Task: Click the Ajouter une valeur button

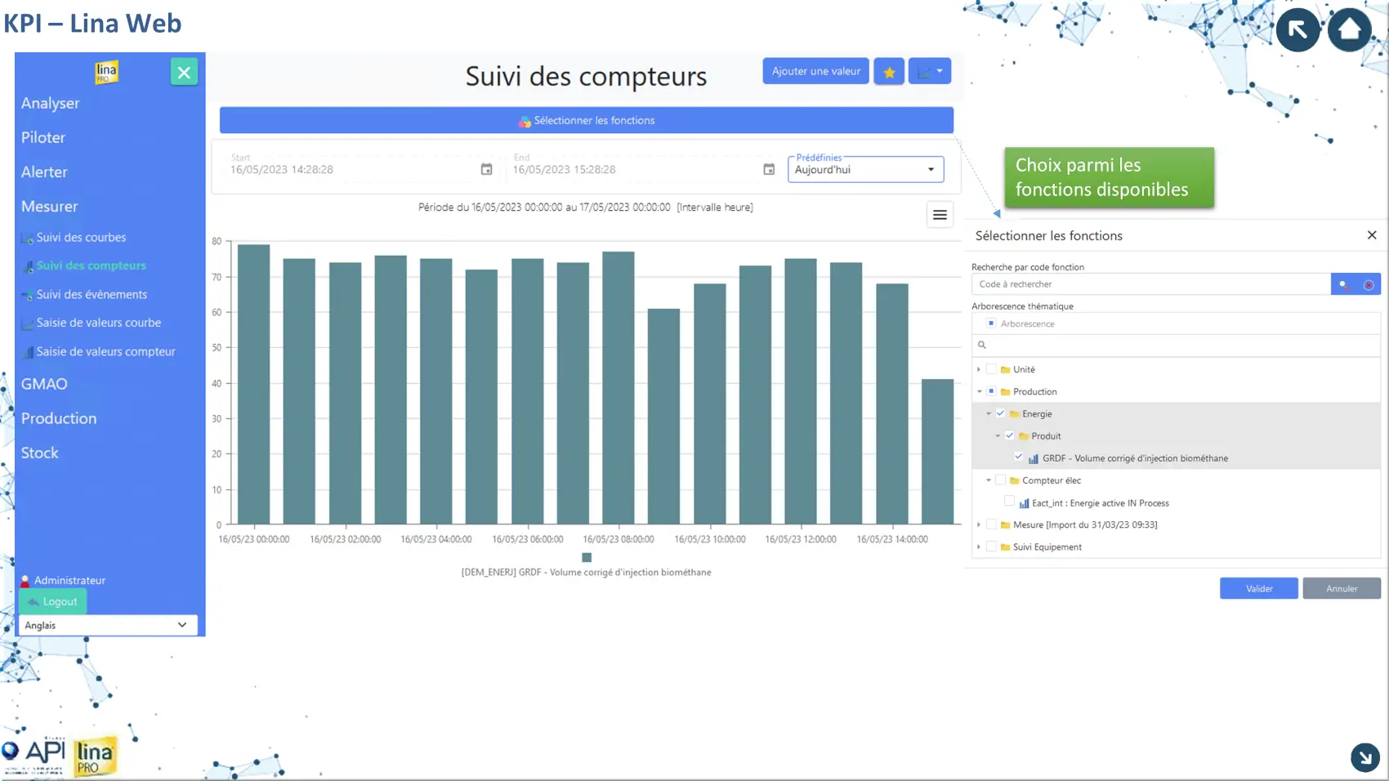Action: point(815,71)
